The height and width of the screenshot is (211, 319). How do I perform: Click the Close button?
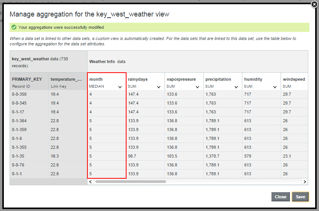pos(281,197)
